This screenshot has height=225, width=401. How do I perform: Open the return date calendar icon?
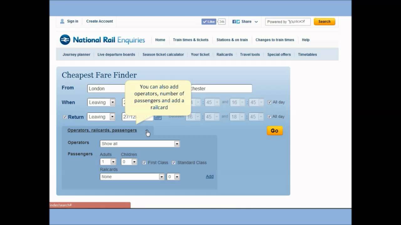[x=158, y=117]
